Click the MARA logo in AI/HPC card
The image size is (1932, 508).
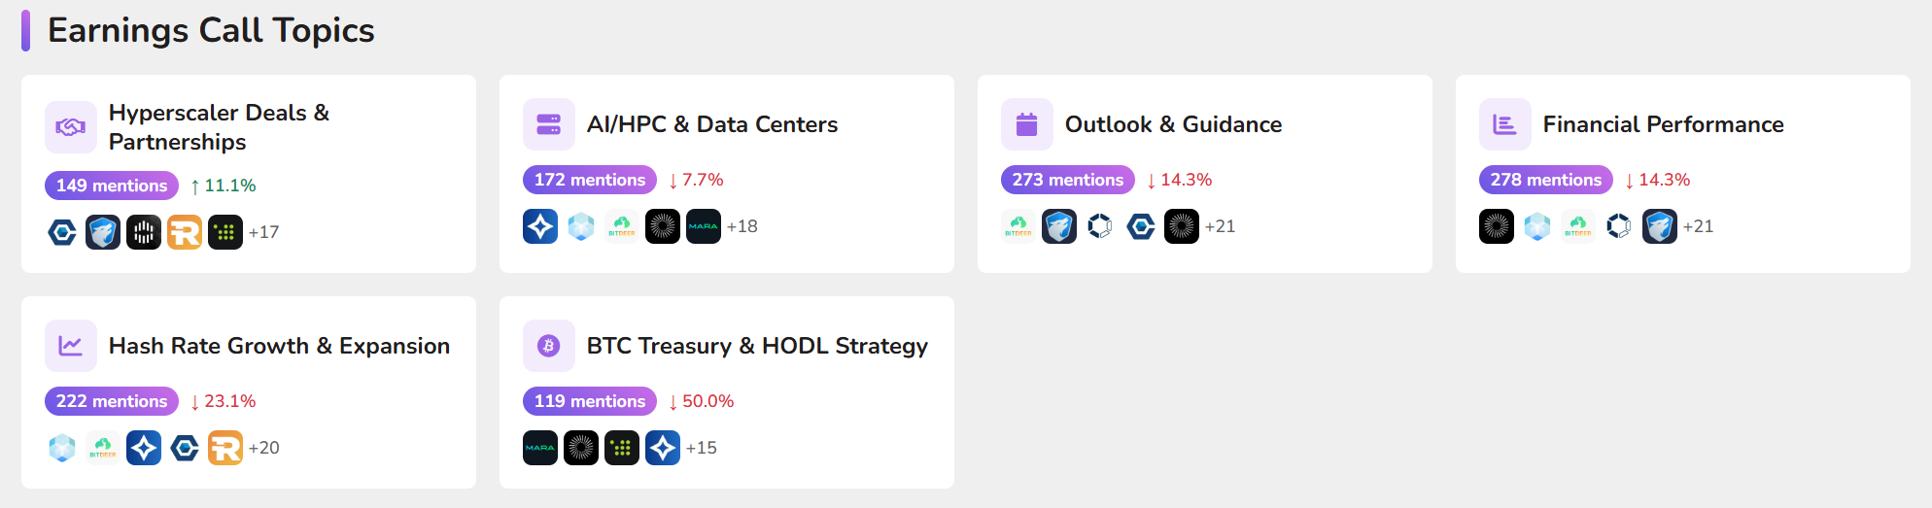[704, 226]
